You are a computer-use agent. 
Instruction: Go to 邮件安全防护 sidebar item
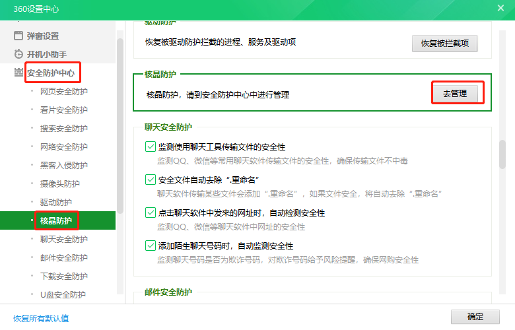click(64, 257)
